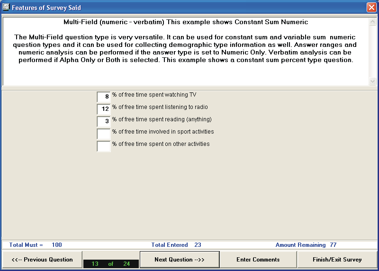Click the other activities percent field
The image size is (379, 271).
click(x=104, y=146)
